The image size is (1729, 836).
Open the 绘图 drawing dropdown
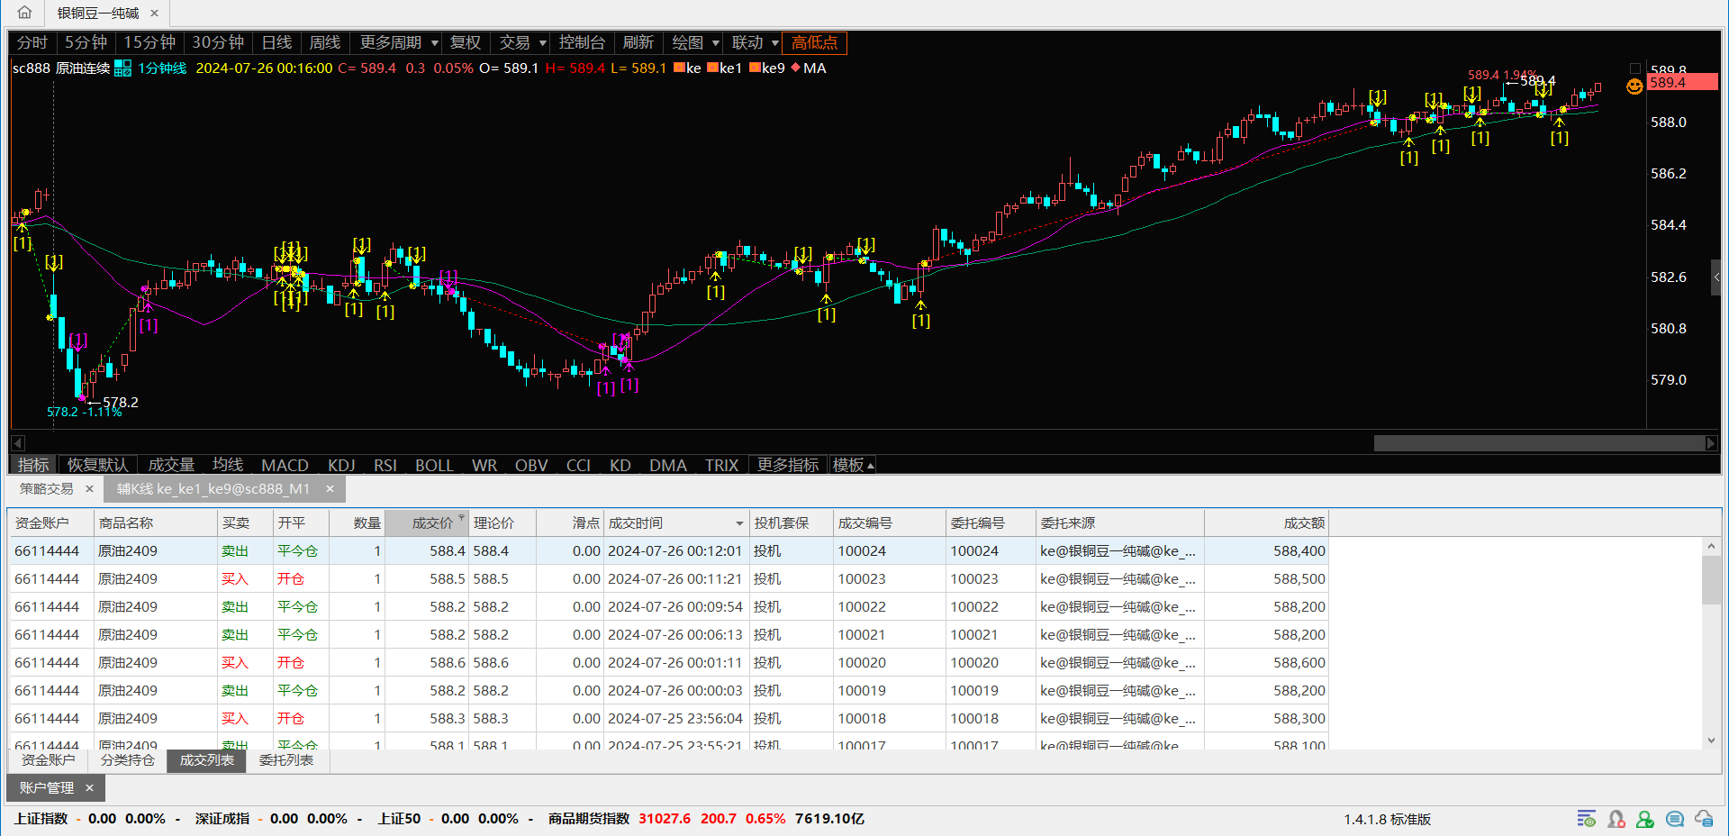(x=694, y=42)
